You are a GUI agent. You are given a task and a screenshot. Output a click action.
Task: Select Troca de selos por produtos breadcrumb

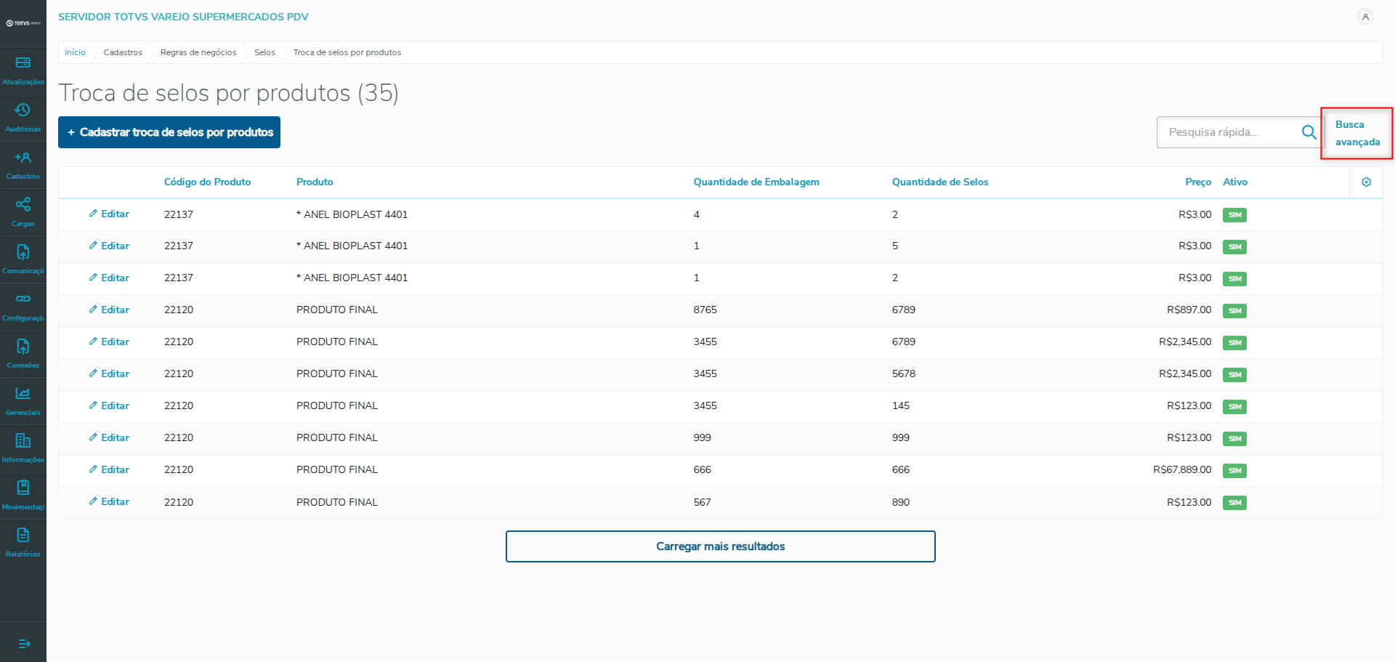click(347, 52)
